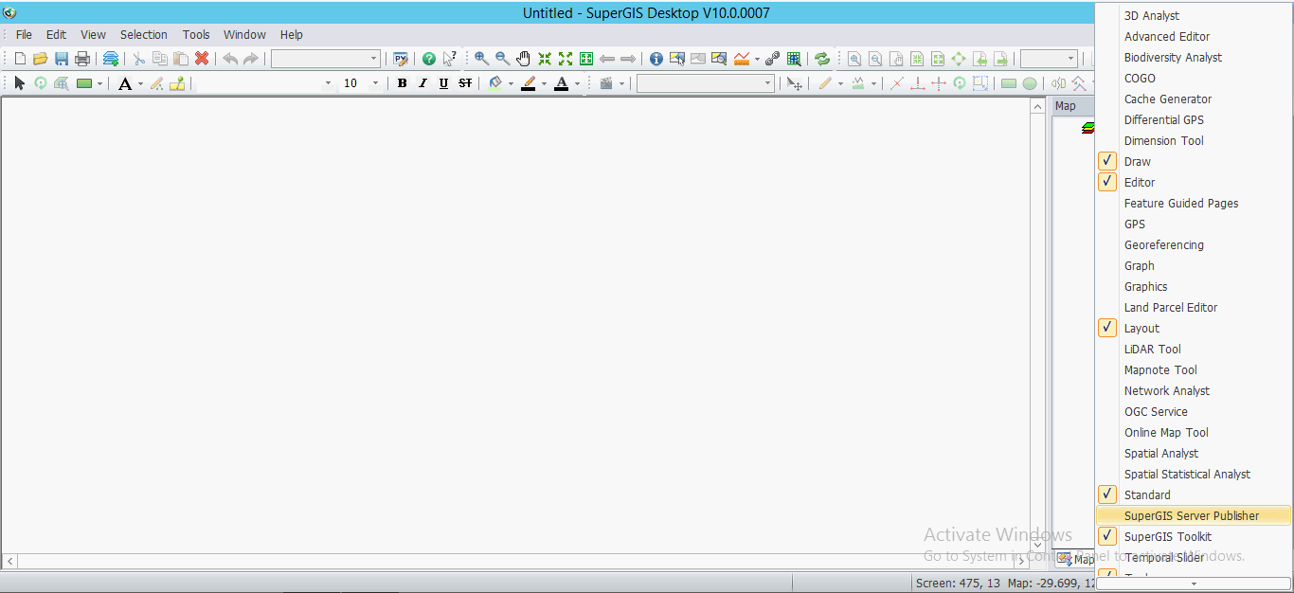Expand the fill color dropdown arrow
This screenshot has width=1294, height=593.
pos(511,83)
